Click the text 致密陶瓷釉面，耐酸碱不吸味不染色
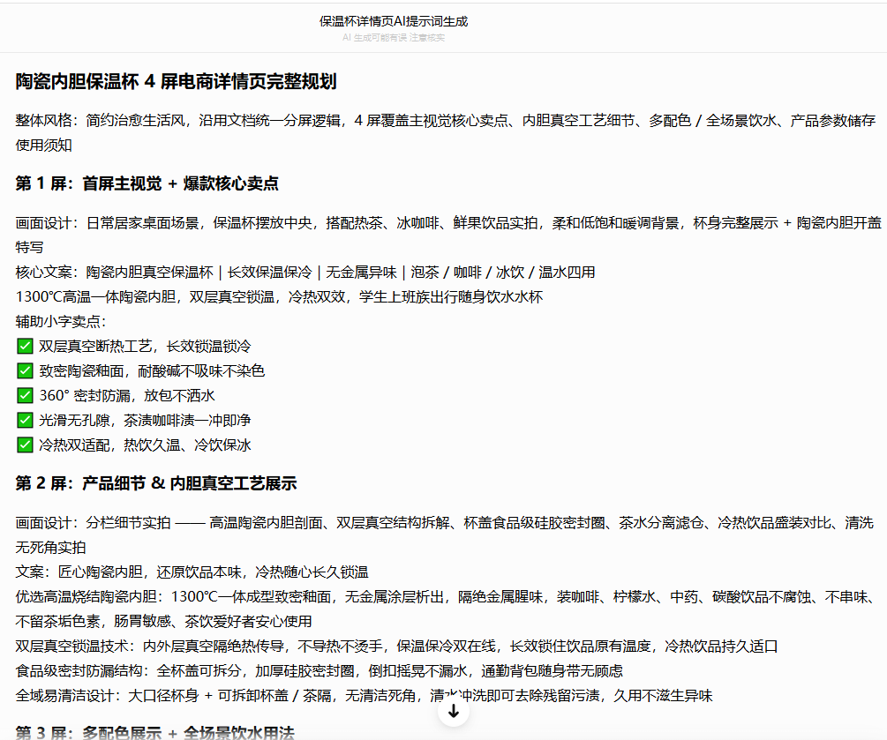This screenshot has width=887, height=740. [x=152, y=370]
